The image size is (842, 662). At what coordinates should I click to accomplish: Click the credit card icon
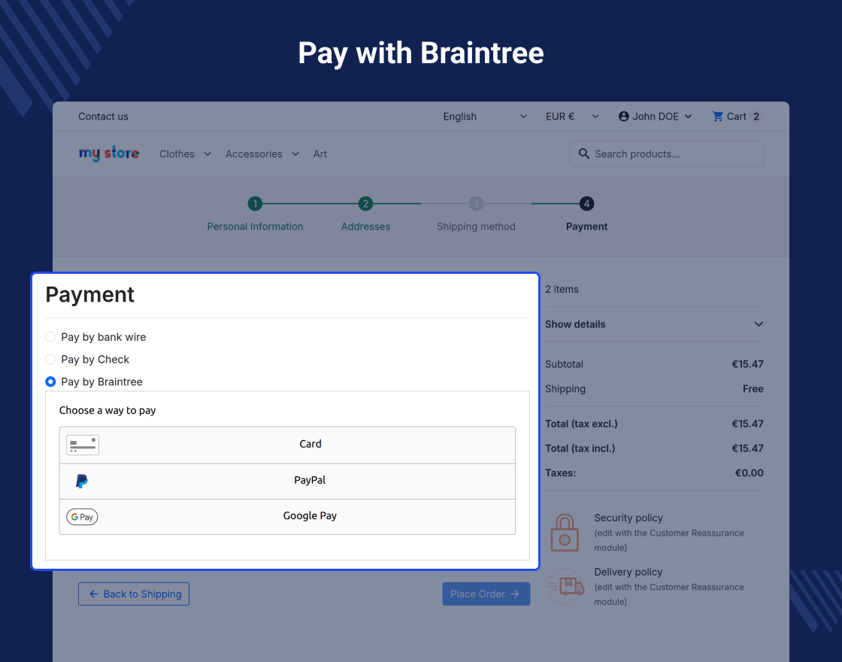83,445
